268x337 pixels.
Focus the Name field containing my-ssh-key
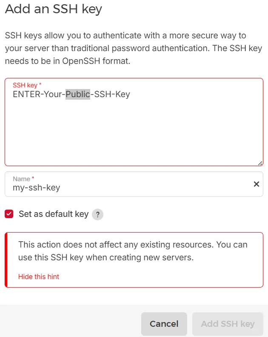[128, 187]
